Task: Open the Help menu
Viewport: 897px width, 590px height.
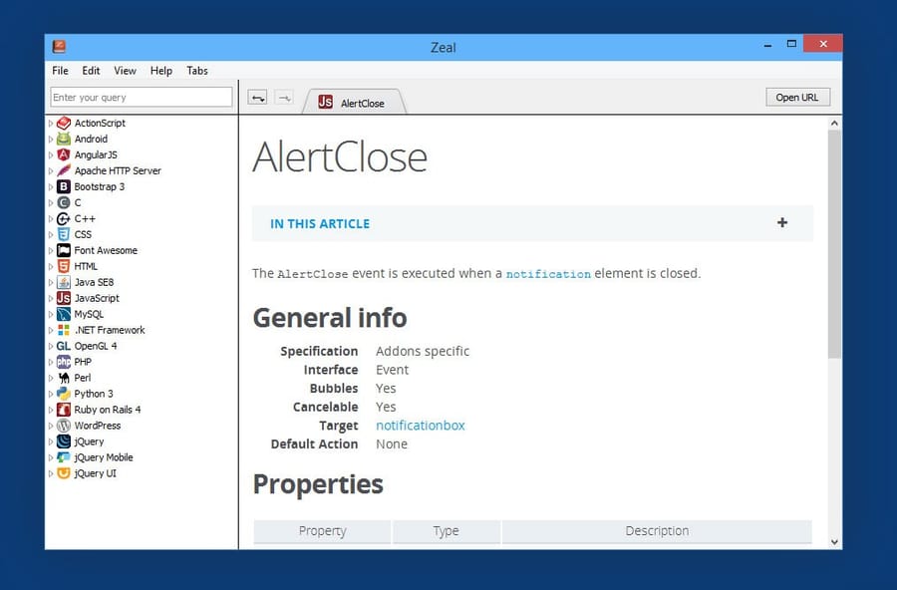Action: click(x=161, y=71)
